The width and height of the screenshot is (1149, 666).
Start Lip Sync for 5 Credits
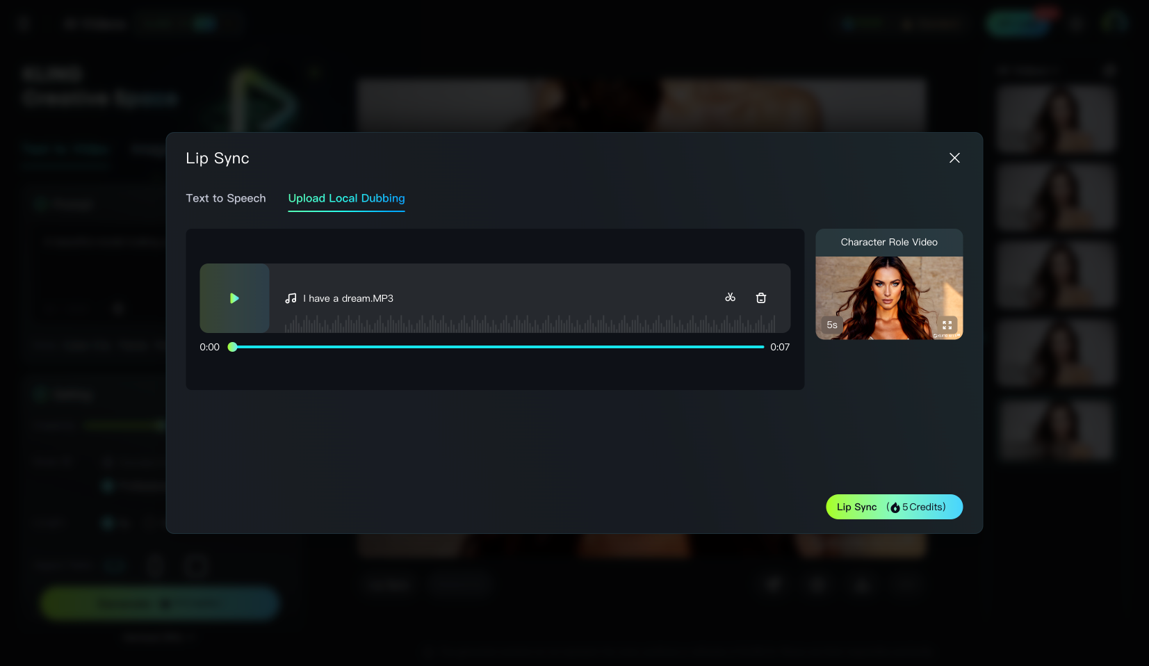coord(894,507)
